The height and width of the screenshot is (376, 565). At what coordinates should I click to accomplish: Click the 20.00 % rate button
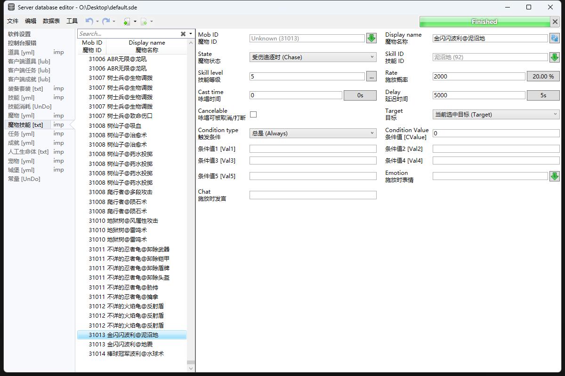[543, 76]
